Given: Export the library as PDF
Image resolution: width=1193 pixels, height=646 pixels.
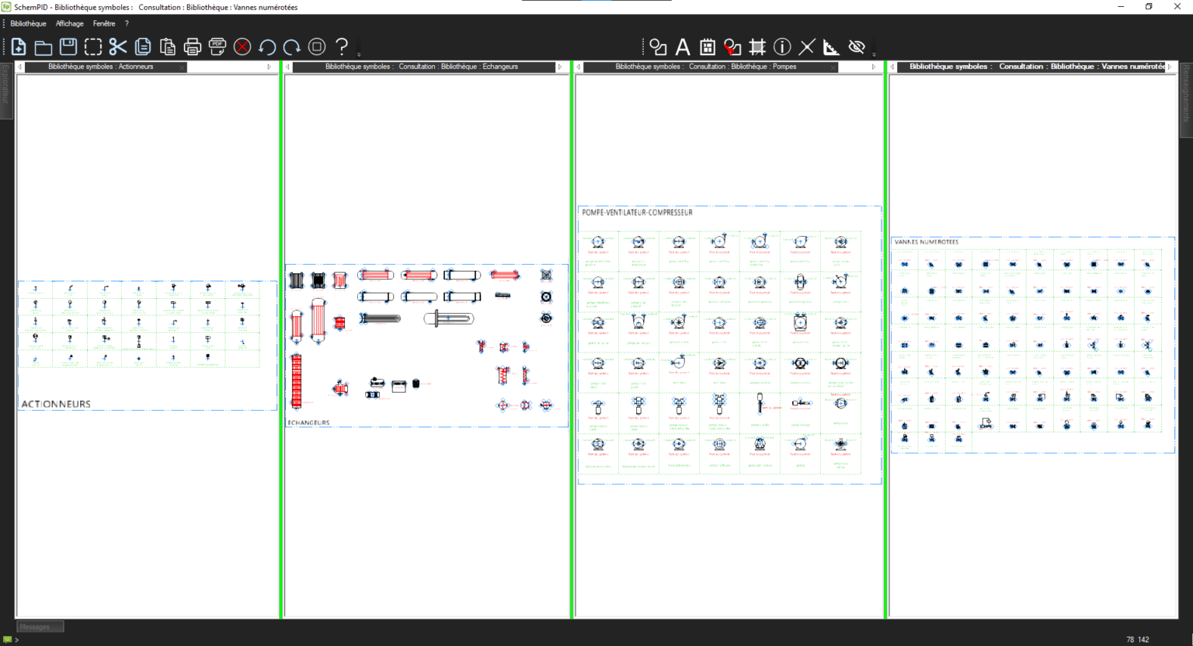Looking at the screenshot, I should tap(217, 47).
